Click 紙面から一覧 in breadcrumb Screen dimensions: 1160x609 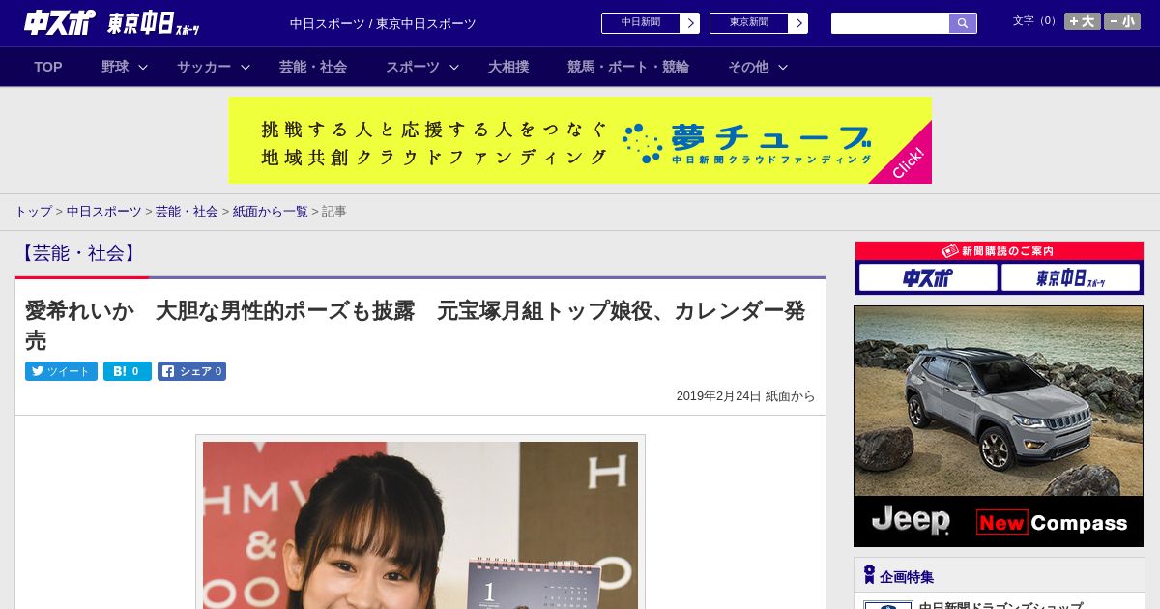coord(270,212)
